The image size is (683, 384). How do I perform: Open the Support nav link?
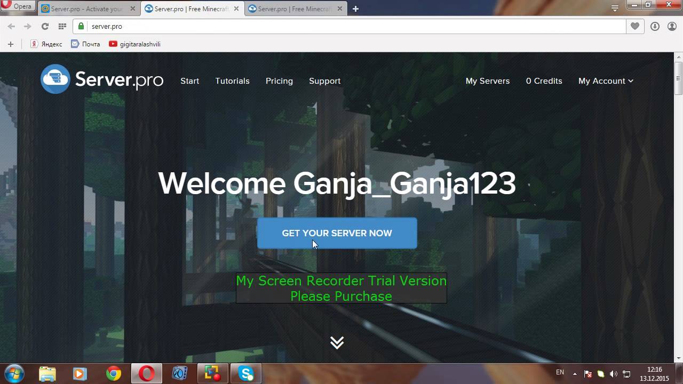324,81
